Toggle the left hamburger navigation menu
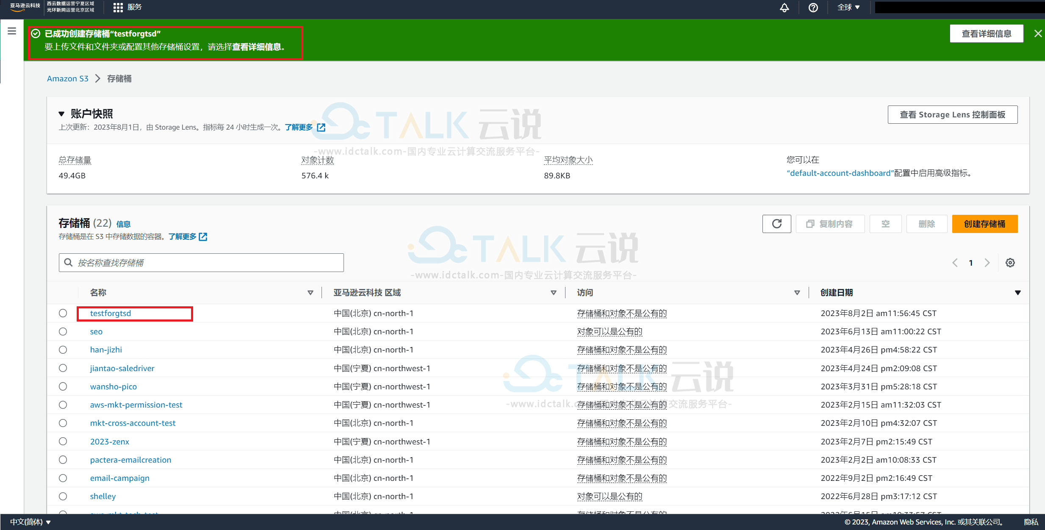The width and height of the screenshot is (1045, 530). pos(12,31)
